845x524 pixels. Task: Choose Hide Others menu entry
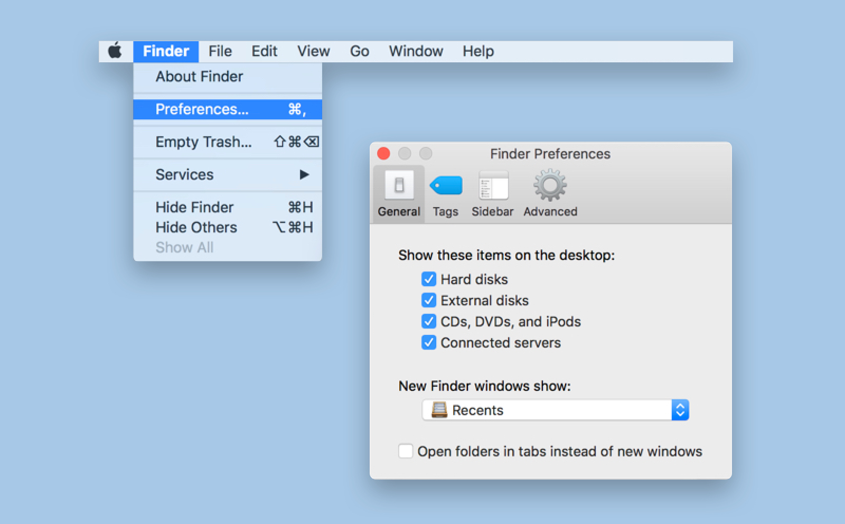228,227
